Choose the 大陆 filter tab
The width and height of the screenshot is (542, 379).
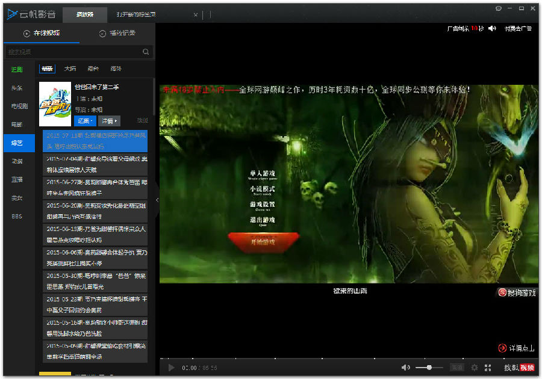(x=70, y=69)
